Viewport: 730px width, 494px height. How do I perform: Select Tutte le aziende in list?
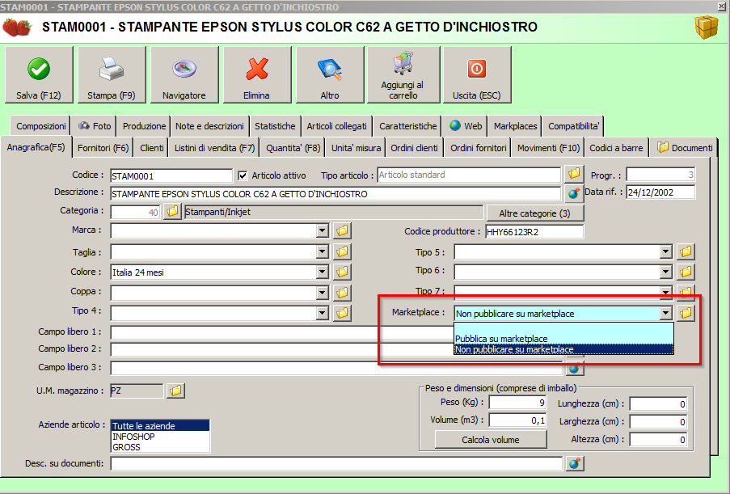click(x=160, y=425)
